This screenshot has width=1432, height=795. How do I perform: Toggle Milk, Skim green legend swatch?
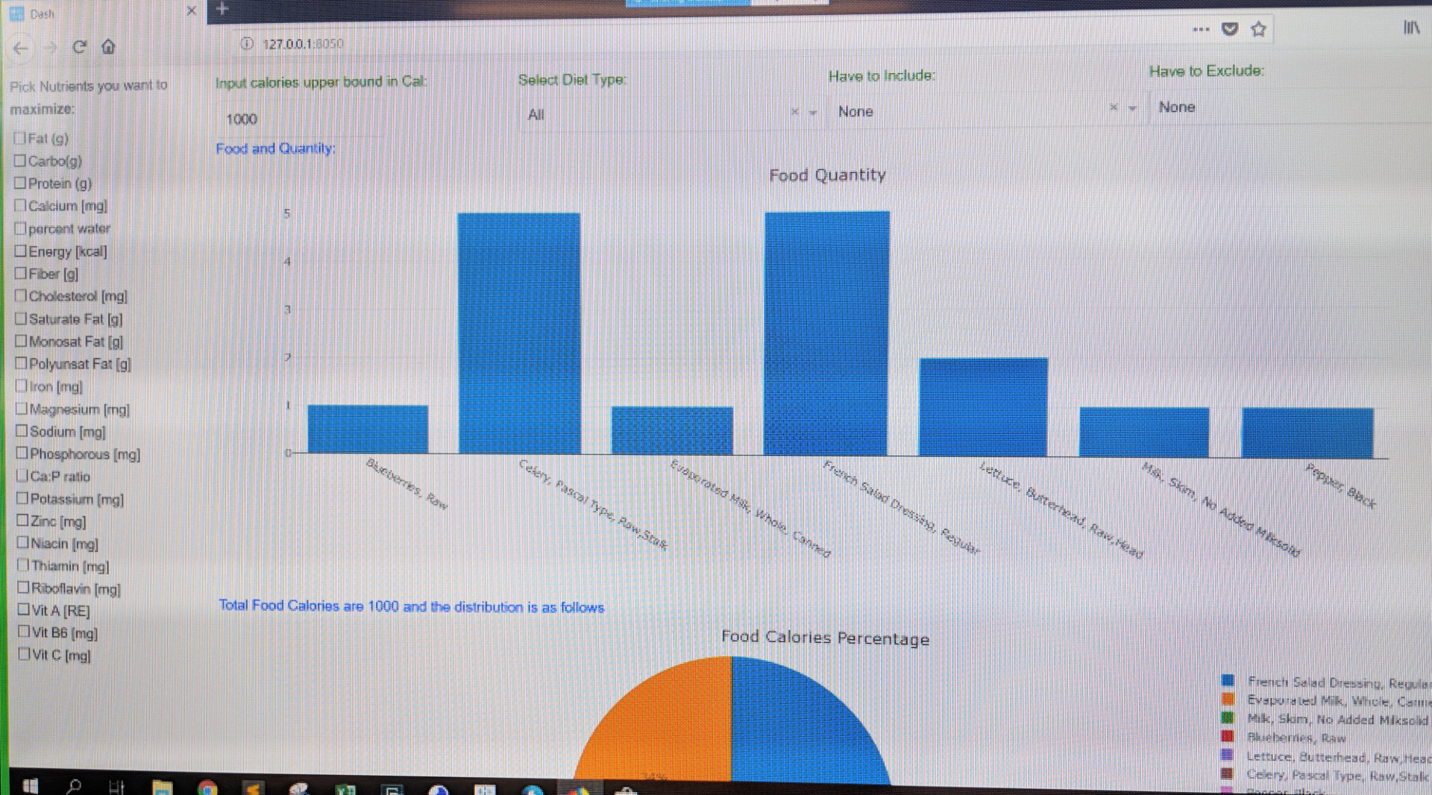(x=1228, y=717)
